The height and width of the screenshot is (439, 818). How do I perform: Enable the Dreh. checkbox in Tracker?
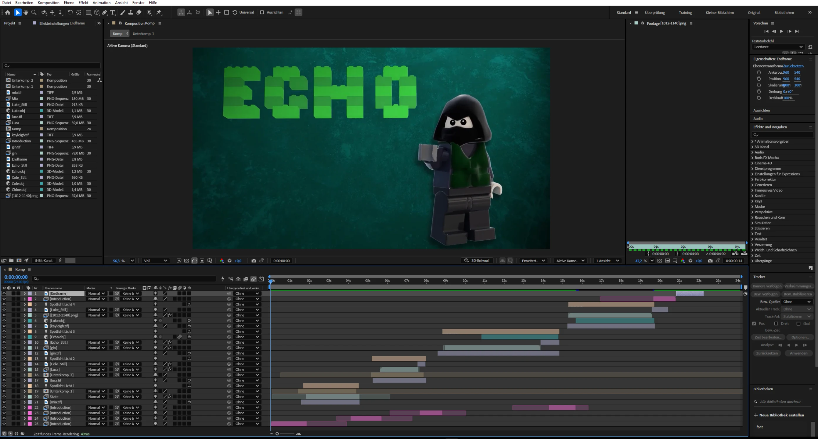point(776,323)
